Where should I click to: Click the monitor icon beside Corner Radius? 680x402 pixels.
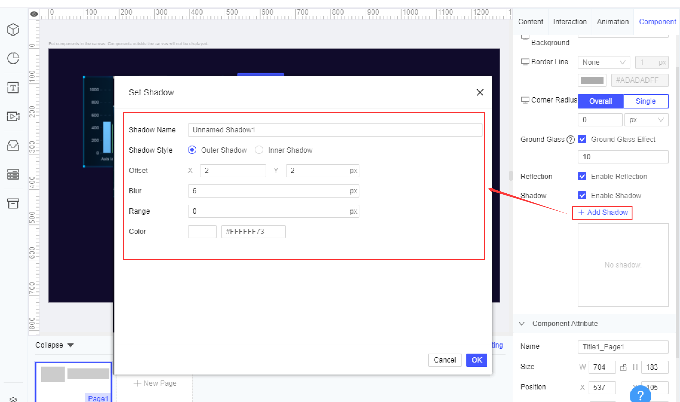(525, 100)
